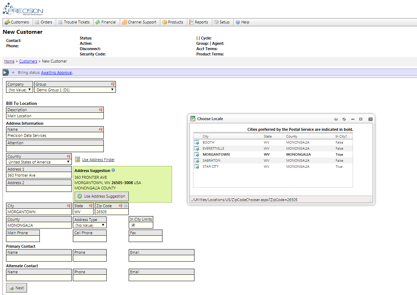Screen dimensions: 417x295
Task: Open the Channel Support menu
Action: coord(139,22)
